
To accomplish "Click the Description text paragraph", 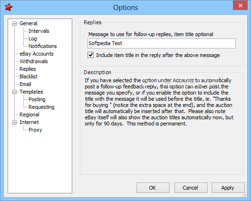I will 159,102.
